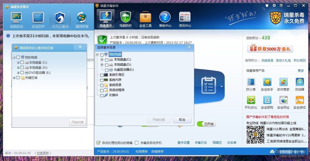Open the title bar dropdown menu icon

(x=281, y=5)
